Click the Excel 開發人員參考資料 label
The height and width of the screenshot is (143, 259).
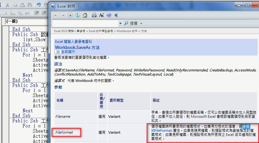coord(73,42)
